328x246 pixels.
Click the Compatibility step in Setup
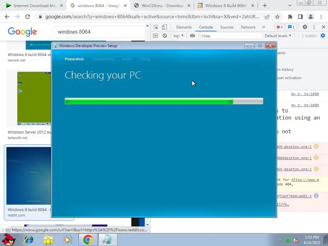(x=103, y=59)
